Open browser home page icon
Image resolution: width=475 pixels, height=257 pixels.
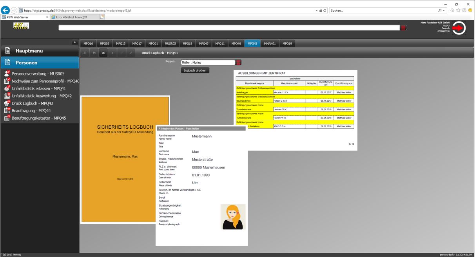click(x=452, y=11)
